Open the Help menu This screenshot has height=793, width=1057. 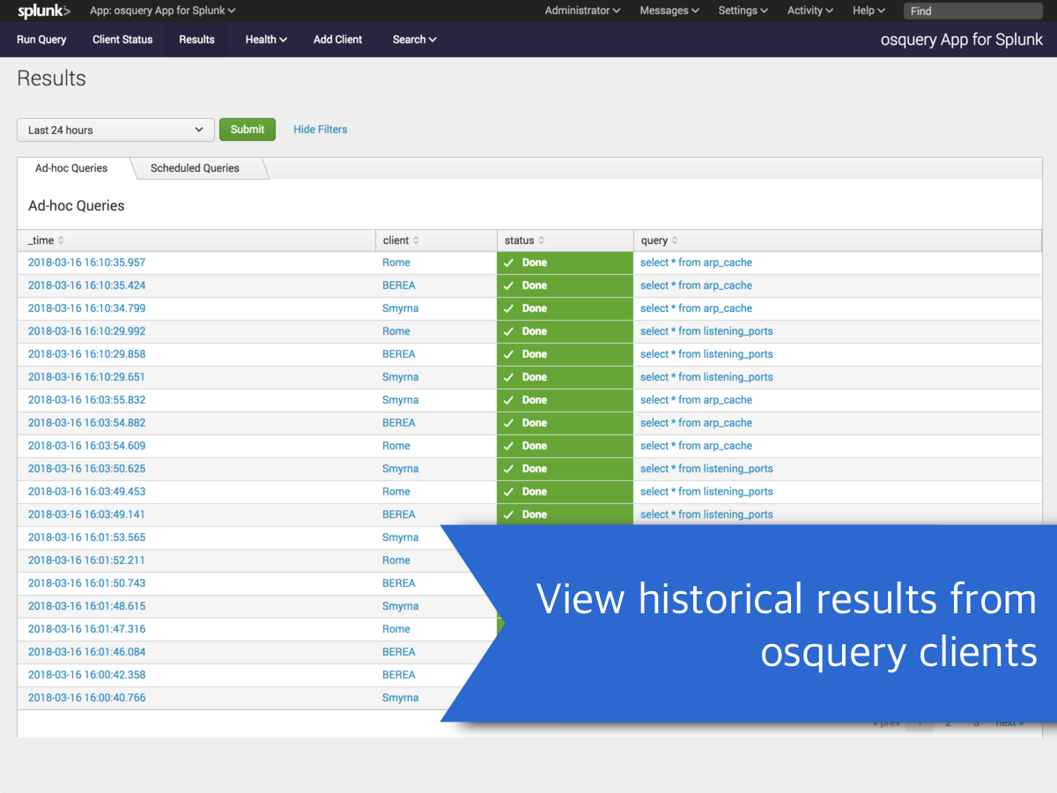(x=869, y=11)
